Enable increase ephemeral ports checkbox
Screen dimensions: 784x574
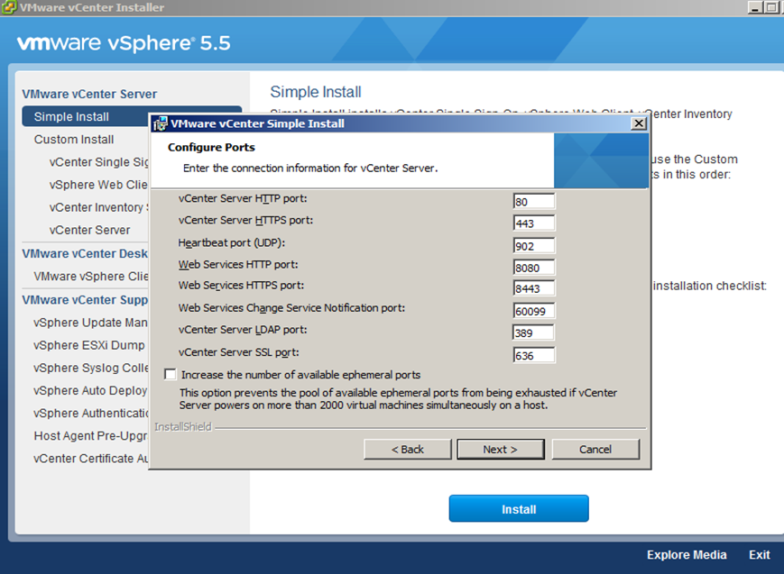click(171, 374)
